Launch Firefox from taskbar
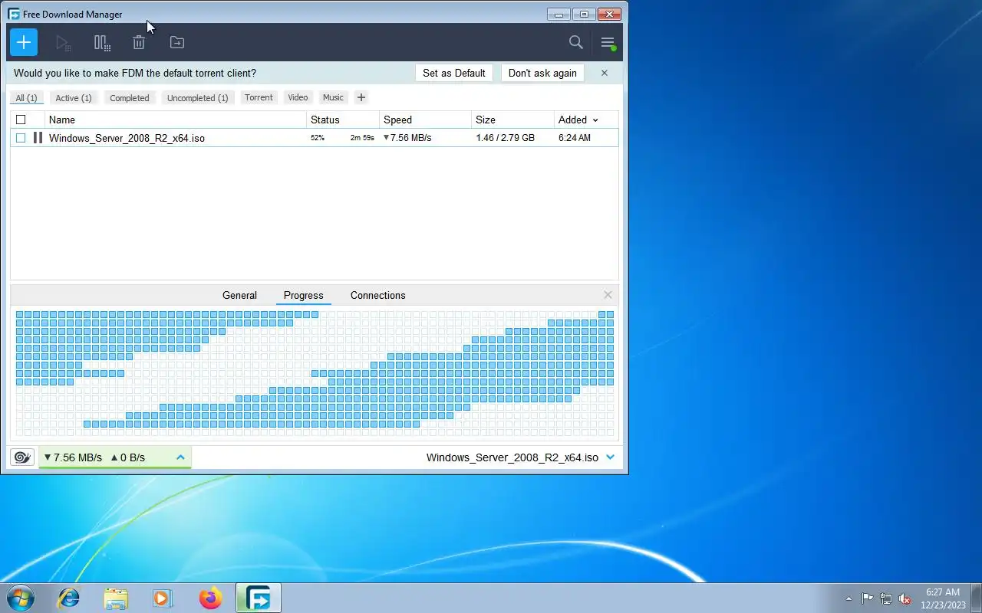 (x=210, y=598)
